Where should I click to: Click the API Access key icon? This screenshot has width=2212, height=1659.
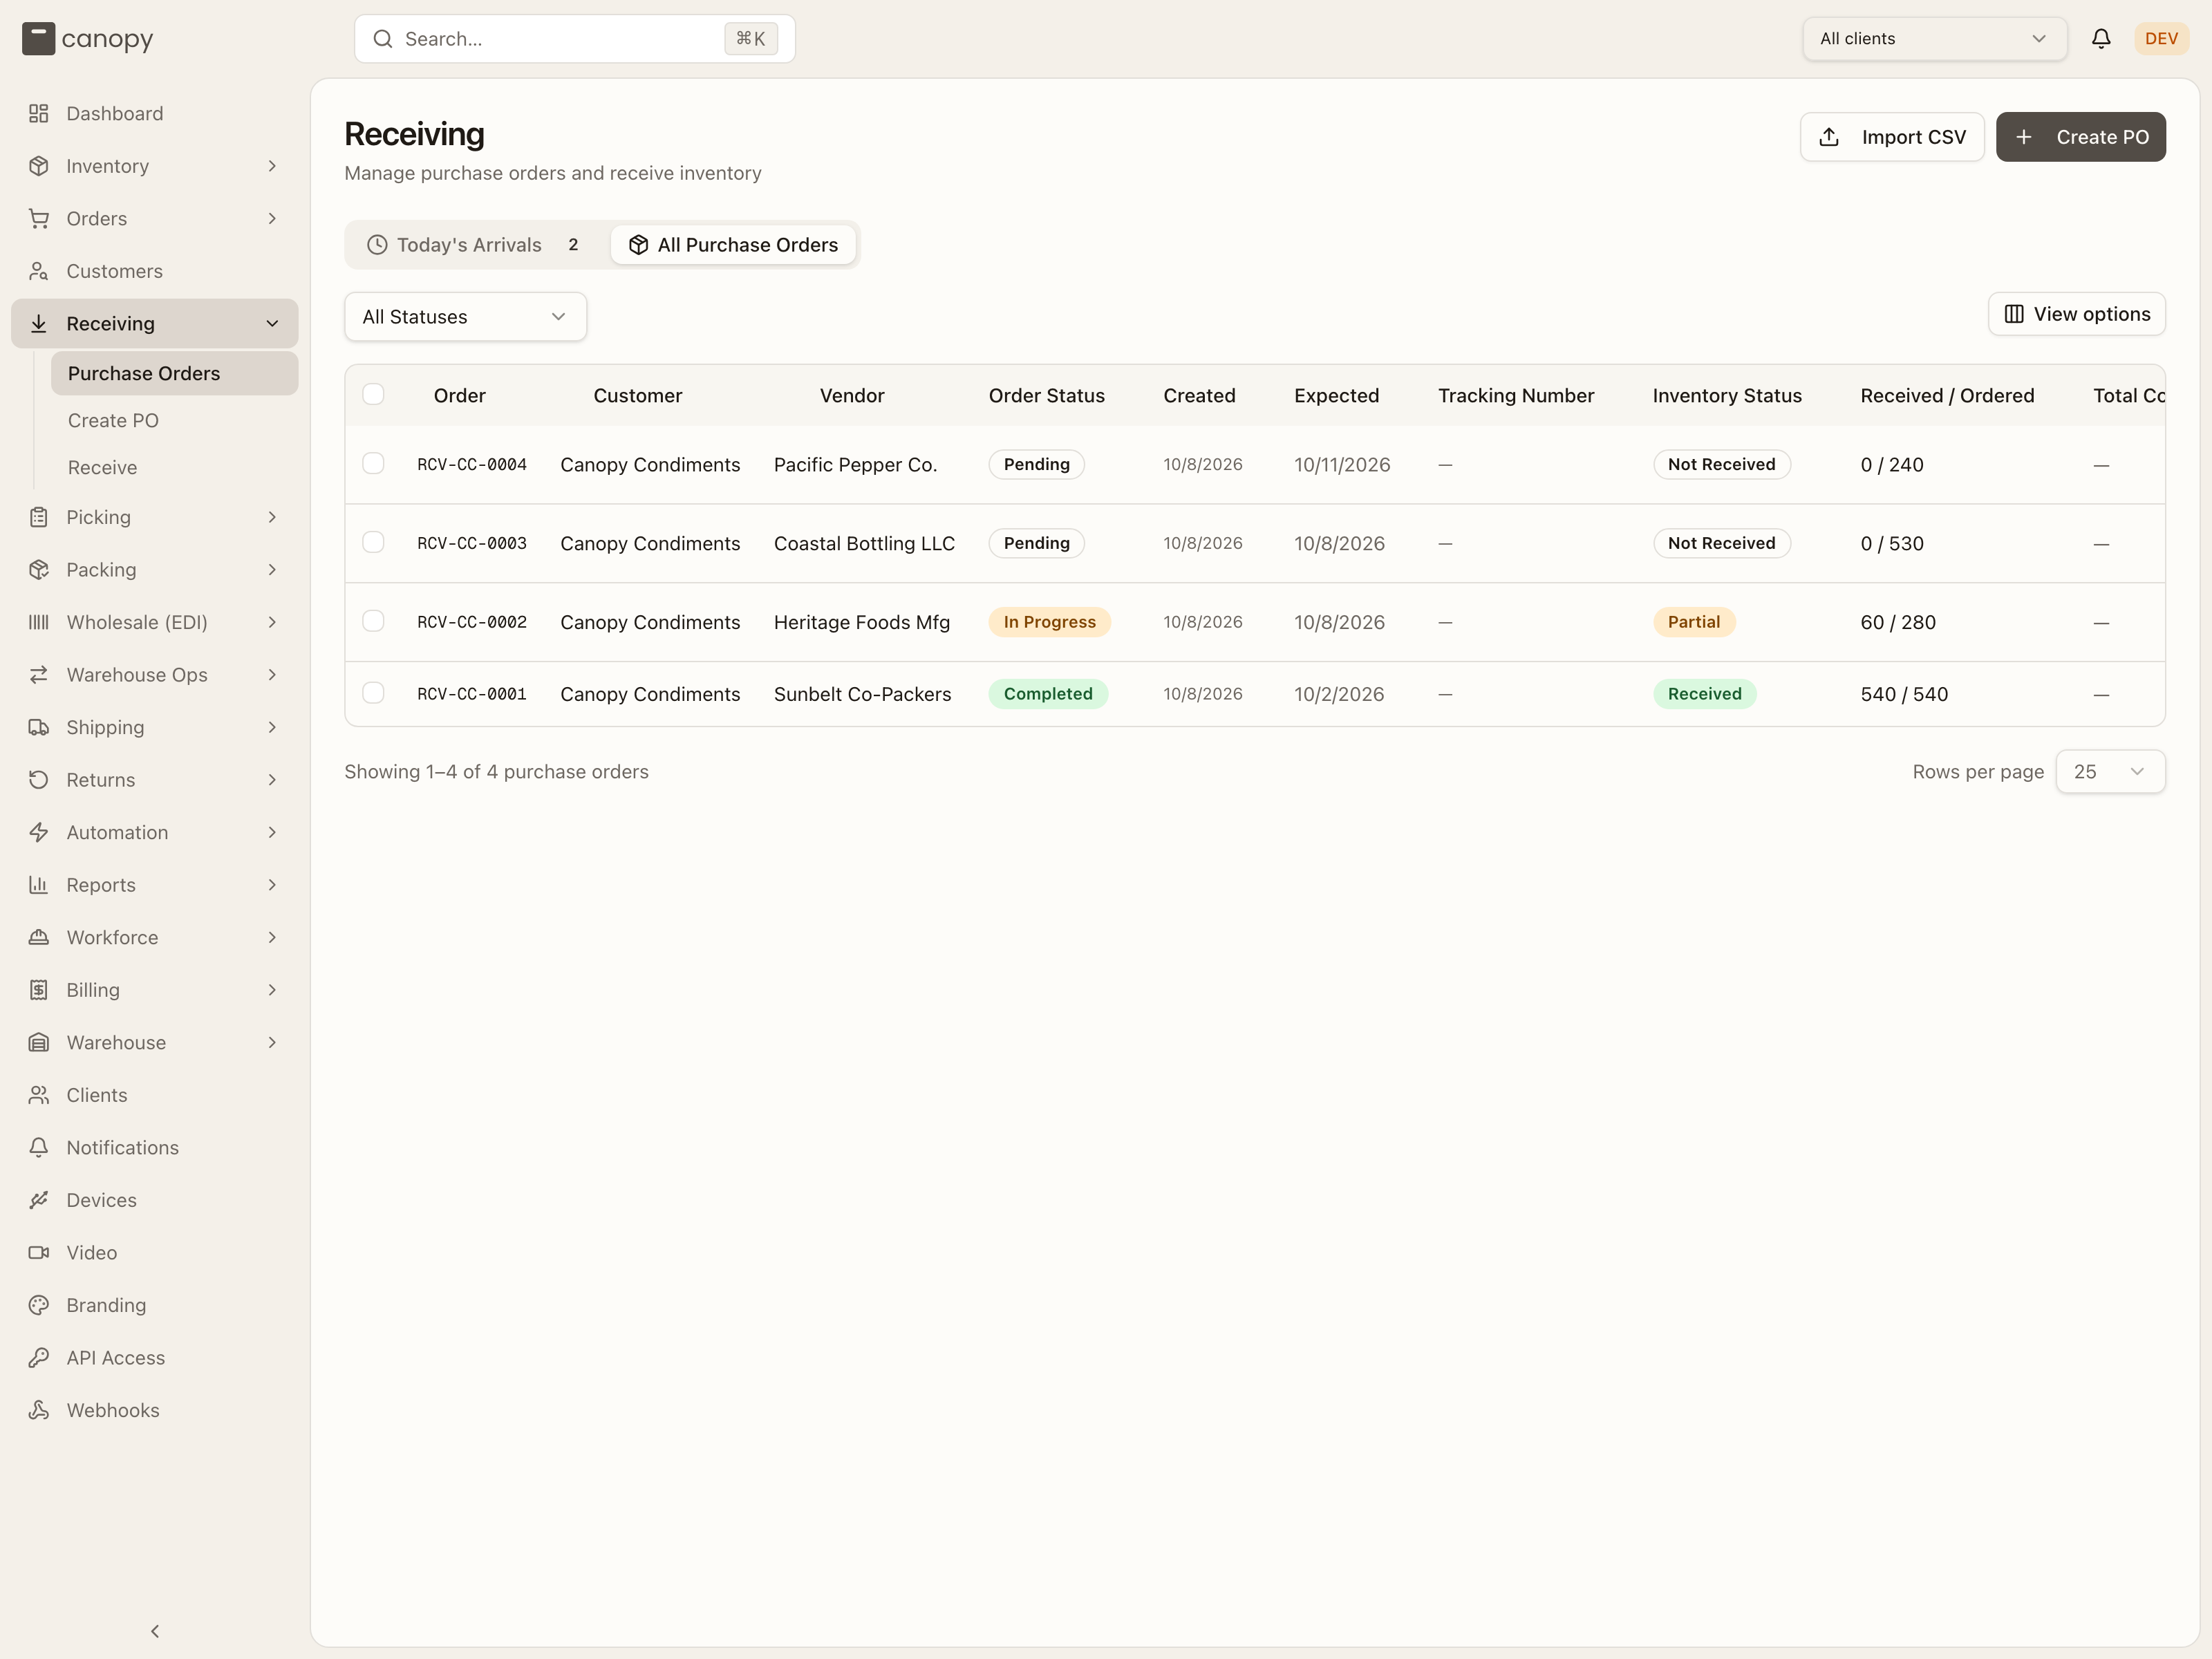[39, 1358]
